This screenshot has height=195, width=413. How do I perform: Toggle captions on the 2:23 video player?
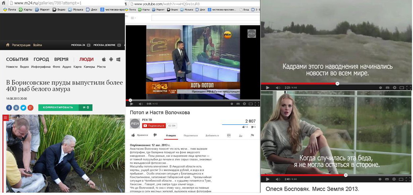388,88
